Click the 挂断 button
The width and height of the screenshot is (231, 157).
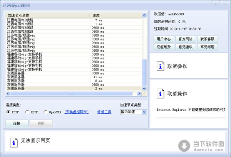coord(41,123)
